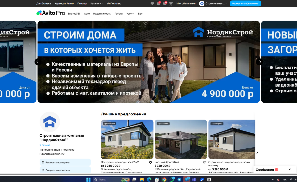The image size is (297, 182).
Task: Open 'Построить дом под ключ 72 м2' title
Action: point(120,162)
